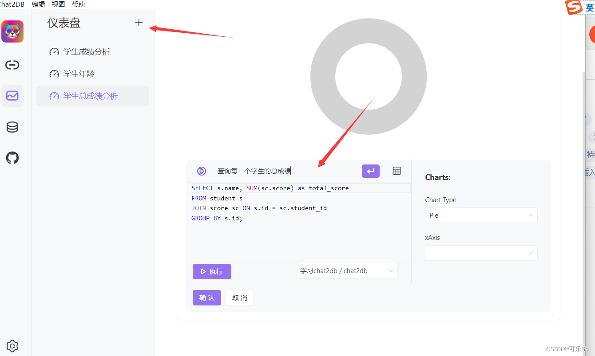
Task: Click the prompt input 查询每一个学生的总成绩
Action: (x=254, y=171)
